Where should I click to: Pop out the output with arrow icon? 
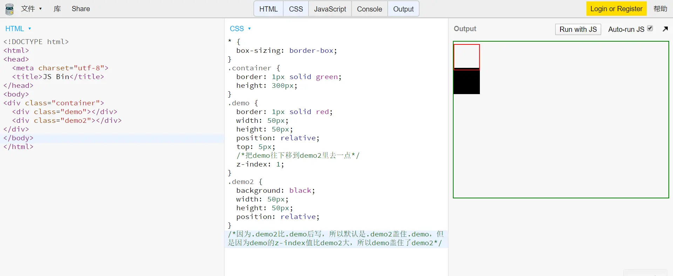point(665,29)
